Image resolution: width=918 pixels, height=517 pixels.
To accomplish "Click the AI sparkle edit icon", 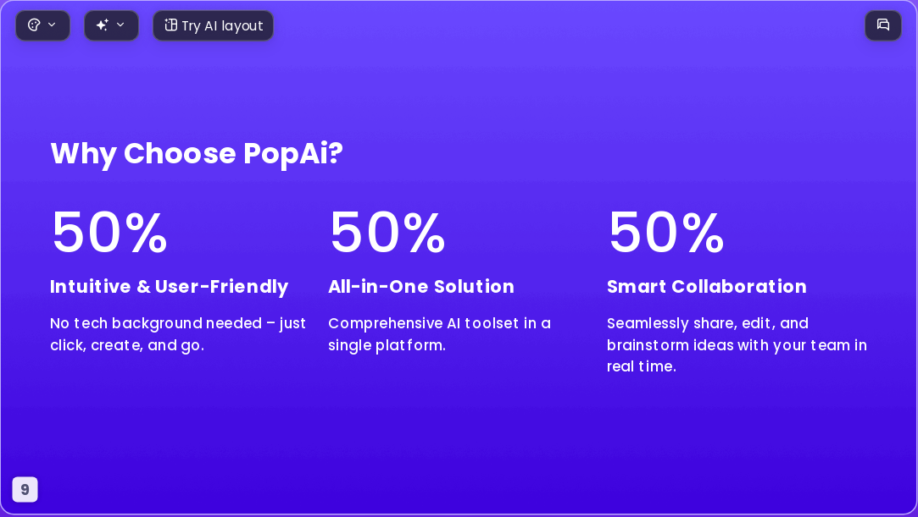I will click(103, 25).
